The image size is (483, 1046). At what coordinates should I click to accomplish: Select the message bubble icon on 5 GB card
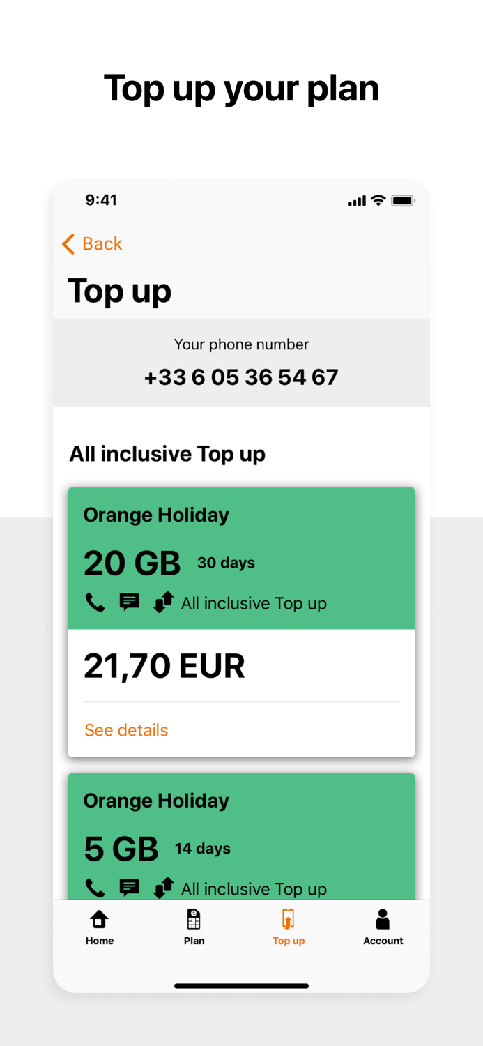coord(129,888)
